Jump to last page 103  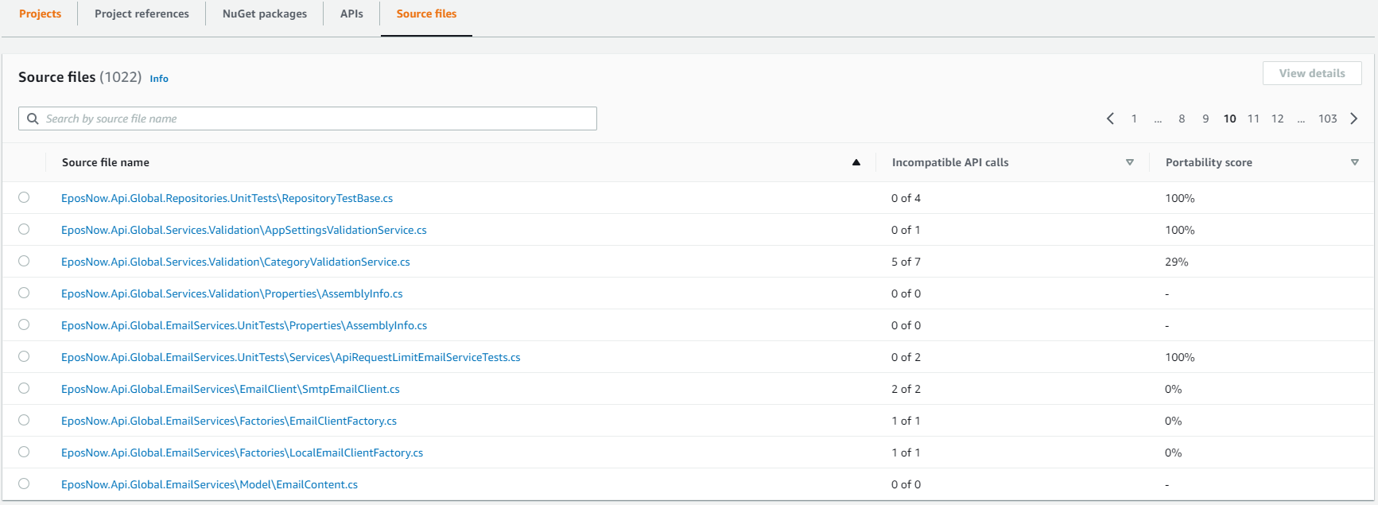(x=1327, y=118)
